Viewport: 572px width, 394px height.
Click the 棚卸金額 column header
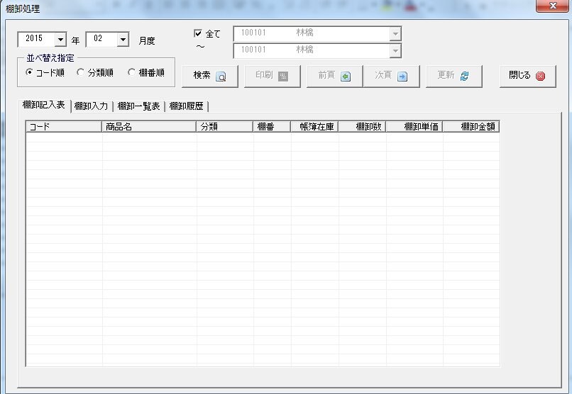(471, 126)
